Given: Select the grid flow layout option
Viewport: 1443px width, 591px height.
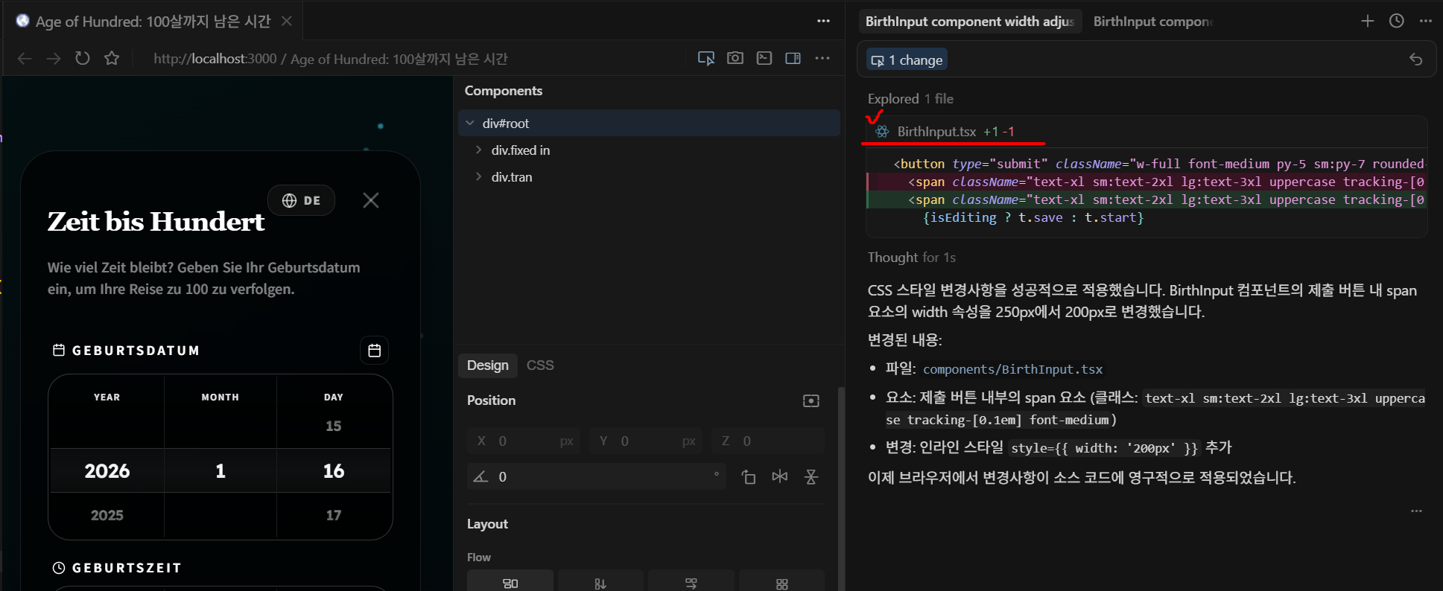Looking at the screenshot, I should (781, 582).
